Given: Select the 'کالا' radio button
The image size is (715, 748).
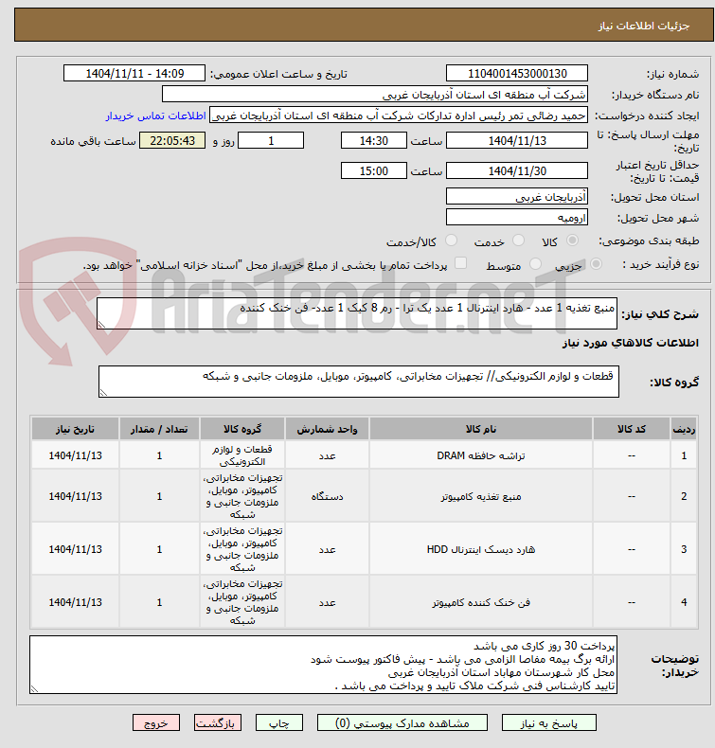Looking at the screenshot, I should pyautogui.click(x=572, y=240).
